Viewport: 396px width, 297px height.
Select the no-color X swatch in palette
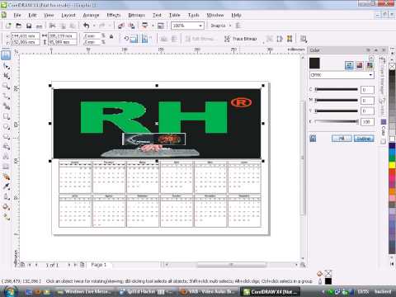[392, 66]
